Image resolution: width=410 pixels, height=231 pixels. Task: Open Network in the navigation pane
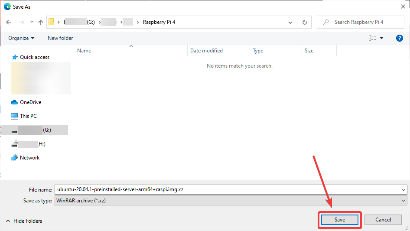(x=29, y=157)
